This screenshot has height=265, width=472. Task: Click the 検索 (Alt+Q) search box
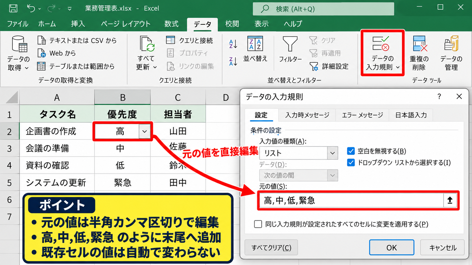click(323, 9)
